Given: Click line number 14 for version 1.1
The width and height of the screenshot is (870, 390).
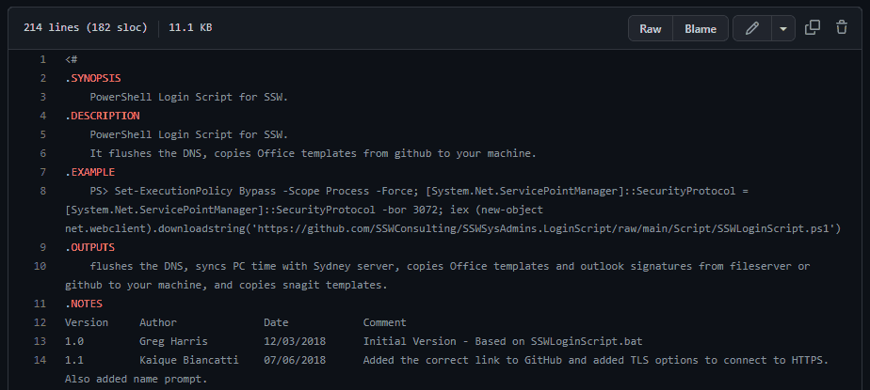Looking at the screenshot, I should point(40,360).
